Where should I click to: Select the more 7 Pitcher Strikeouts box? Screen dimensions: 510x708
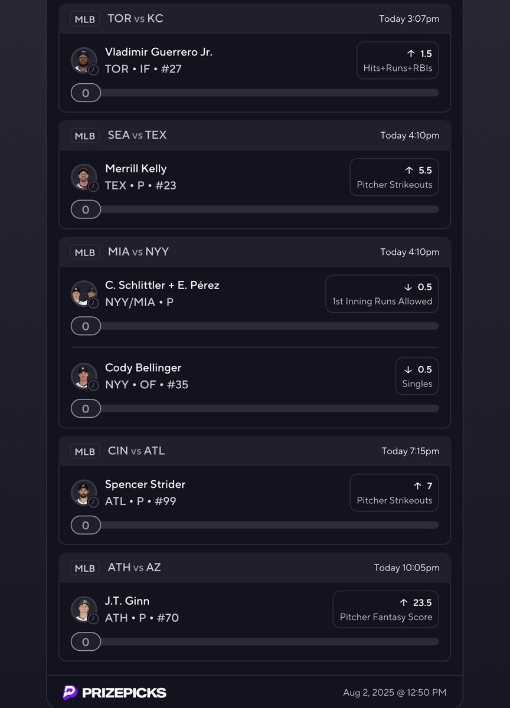pos(394,493)
